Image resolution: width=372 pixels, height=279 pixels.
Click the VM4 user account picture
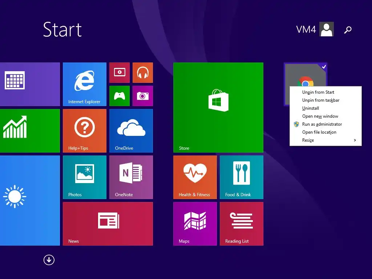pos(327,29)
